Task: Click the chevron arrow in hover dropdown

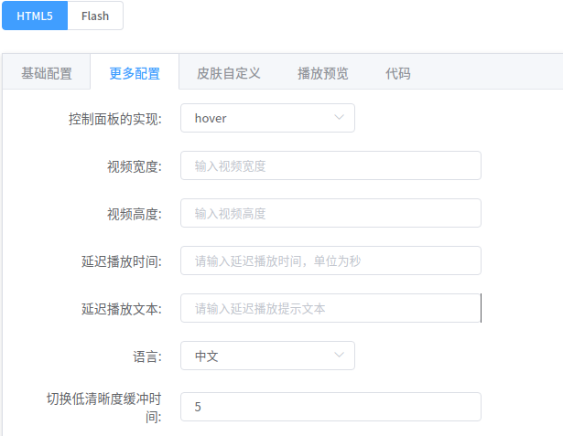Action: tap(339, 118)
